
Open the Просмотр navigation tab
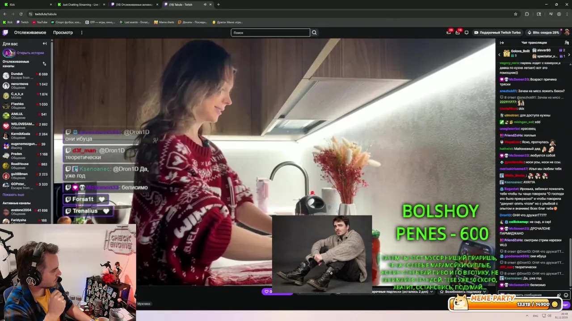(63, 33)
